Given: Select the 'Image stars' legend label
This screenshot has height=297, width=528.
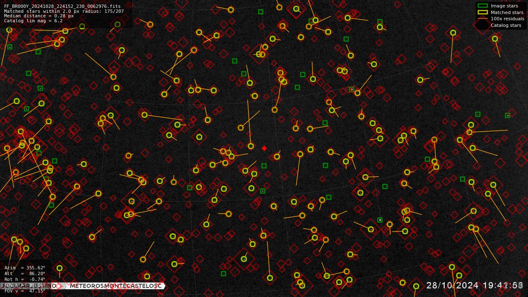Looking at the screenshot, I should point(504,6).
